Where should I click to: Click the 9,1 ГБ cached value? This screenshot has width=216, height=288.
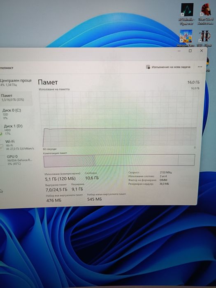click(77, 189)
